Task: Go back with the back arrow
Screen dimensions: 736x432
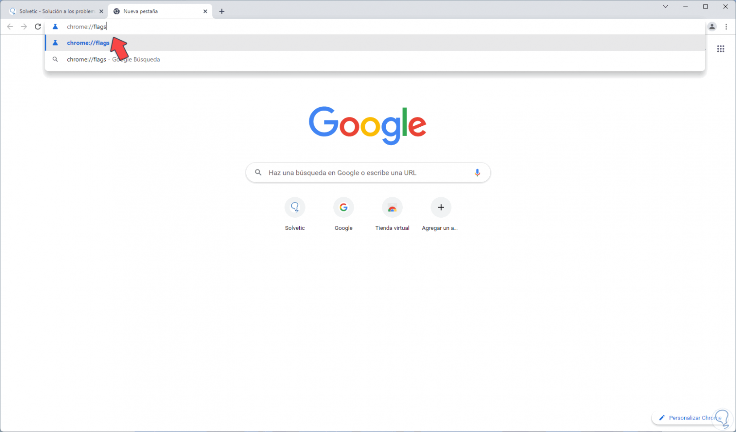Action: (10, 27)
